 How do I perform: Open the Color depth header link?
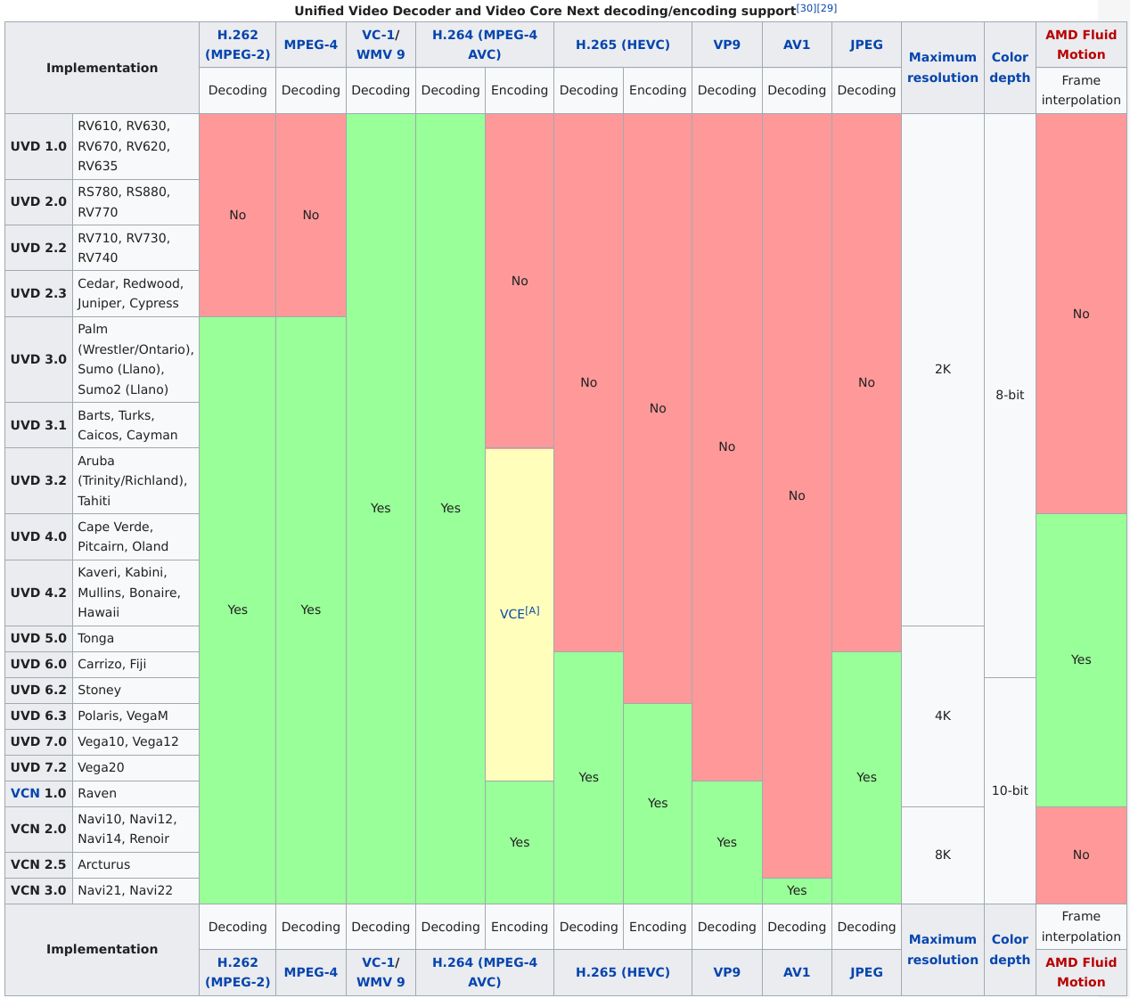pyautogui.click(x=1009, y=67)
